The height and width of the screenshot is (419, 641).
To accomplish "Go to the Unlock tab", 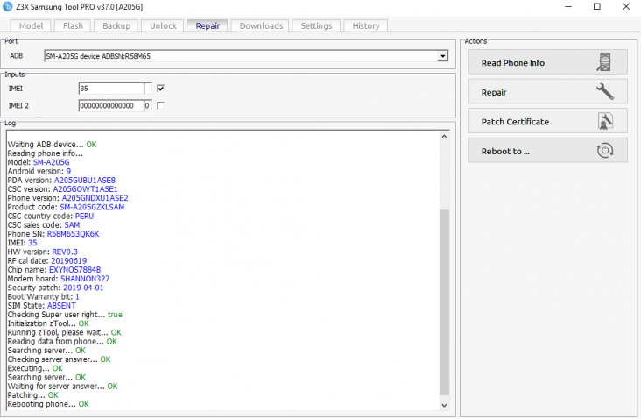I will click(x=163, y=25).
